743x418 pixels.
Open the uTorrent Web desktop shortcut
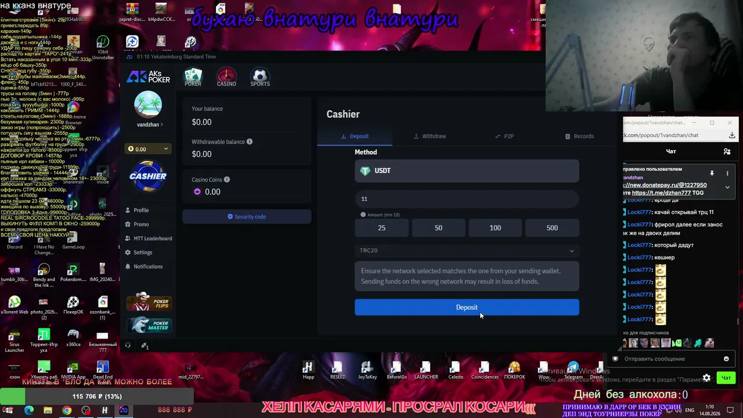(x=15, y=305)
